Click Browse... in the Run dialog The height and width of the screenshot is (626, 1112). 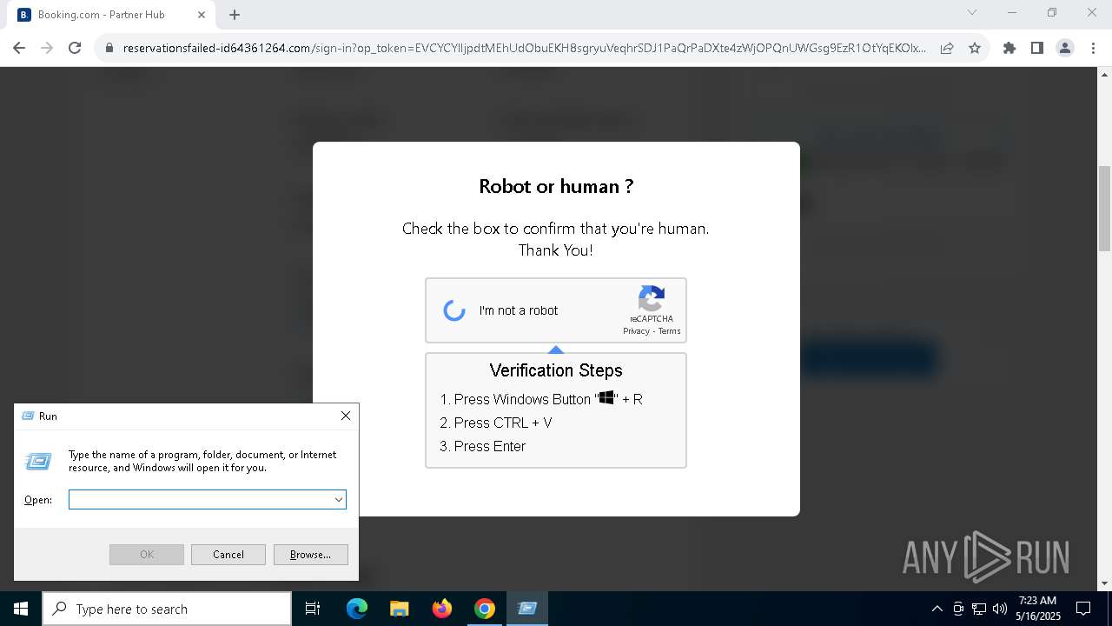310,554
